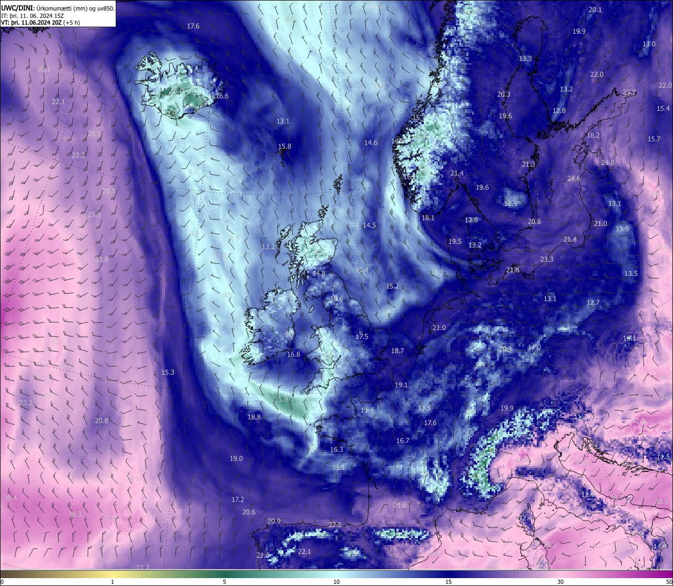The height and width of the screenshot is (586, 673).
Task: Click the 16.6 value east of Iceland
Action: point(222,96)
